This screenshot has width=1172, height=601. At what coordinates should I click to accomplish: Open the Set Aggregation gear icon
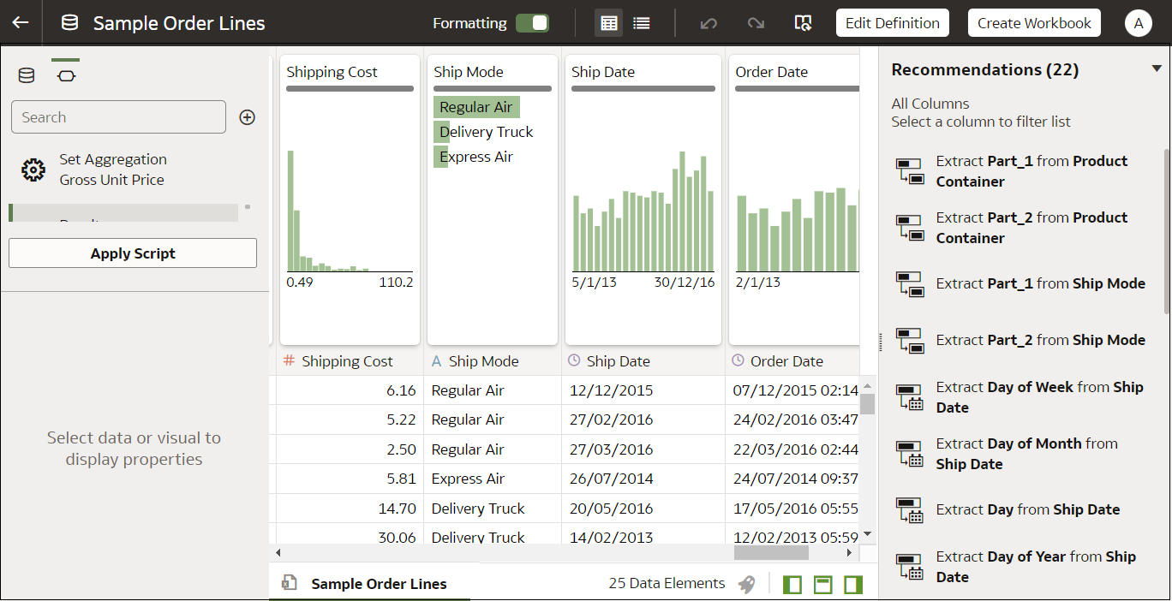pos(33,170)
